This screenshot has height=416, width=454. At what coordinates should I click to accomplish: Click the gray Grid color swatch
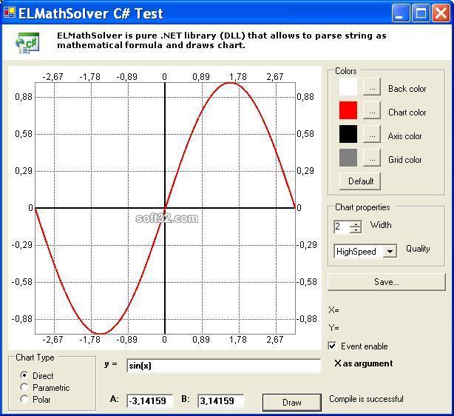348,158
